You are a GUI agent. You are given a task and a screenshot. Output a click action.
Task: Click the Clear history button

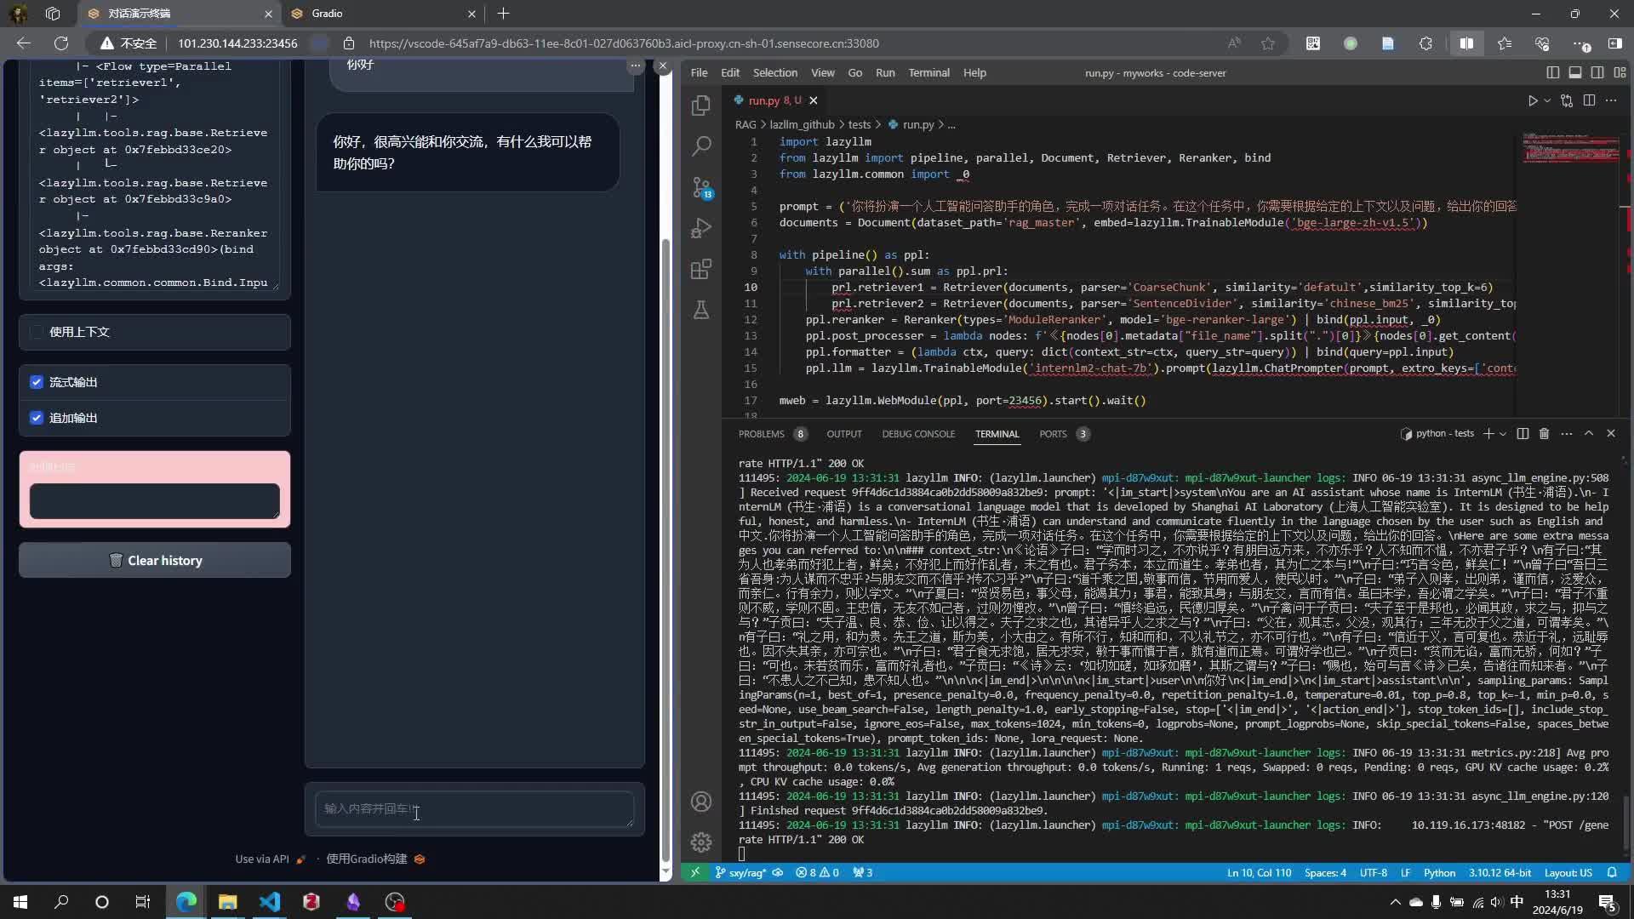click(155, 561)
